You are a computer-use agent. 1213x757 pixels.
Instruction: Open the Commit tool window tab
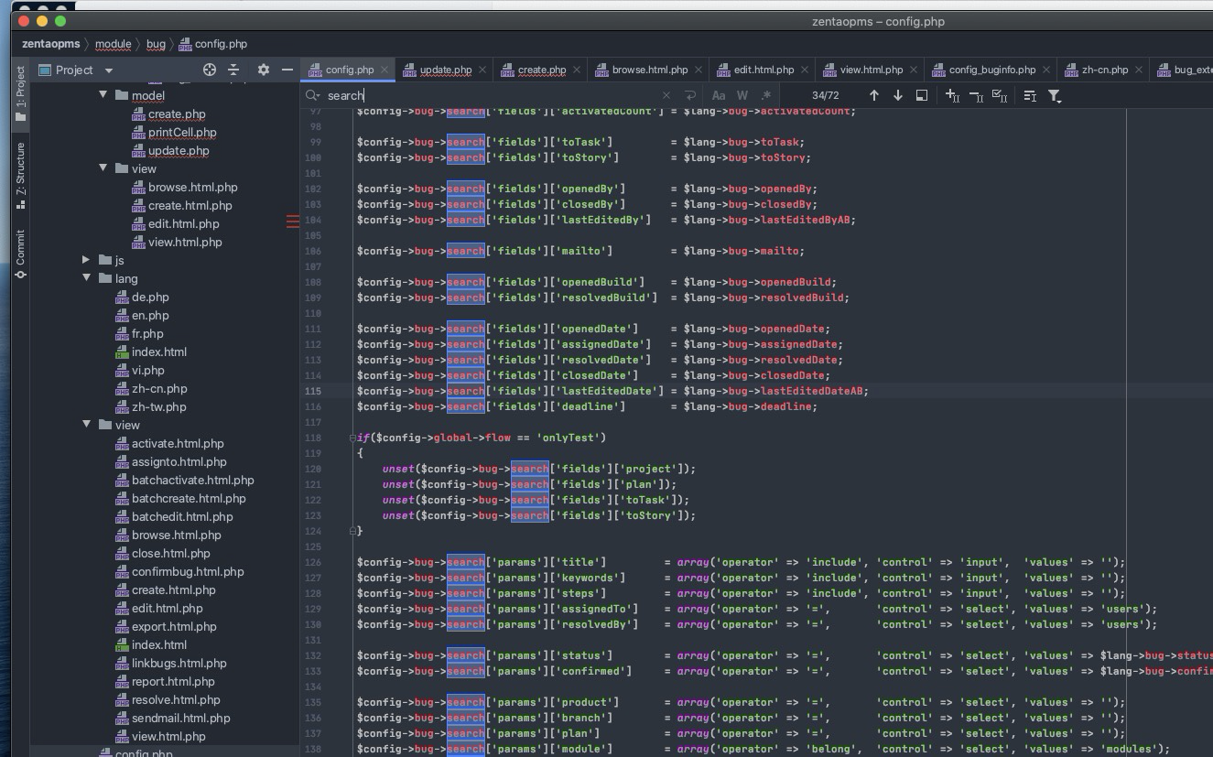[x=20, y=254]
